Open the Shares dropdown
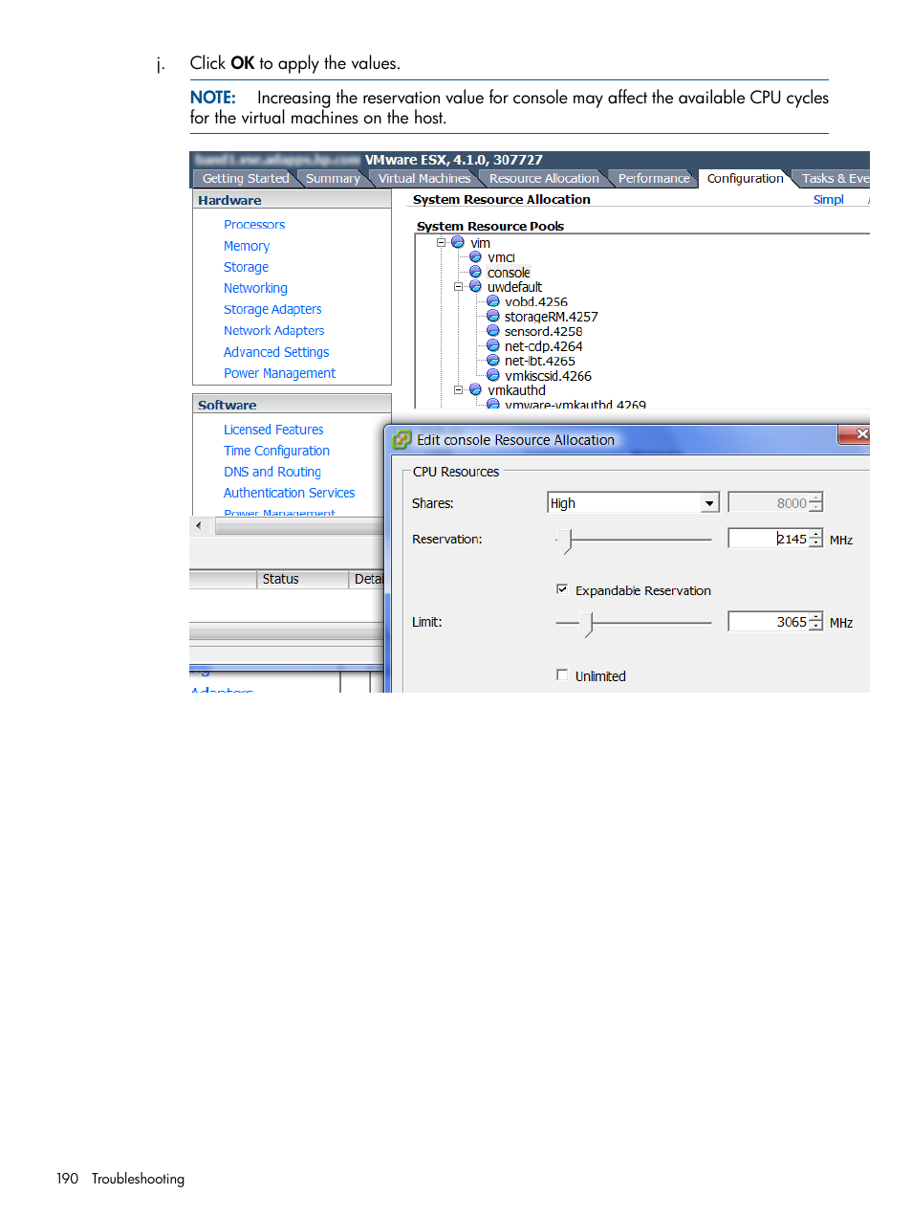Viewport: 912px width, 1216px height. 709,503
